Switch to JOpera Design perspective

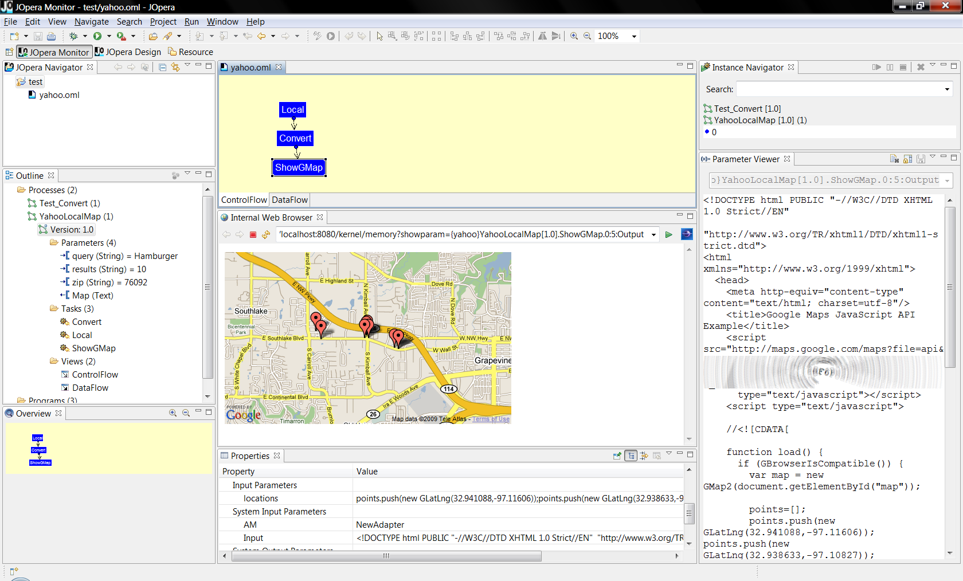pyautogui.click(x=128, y=52)
